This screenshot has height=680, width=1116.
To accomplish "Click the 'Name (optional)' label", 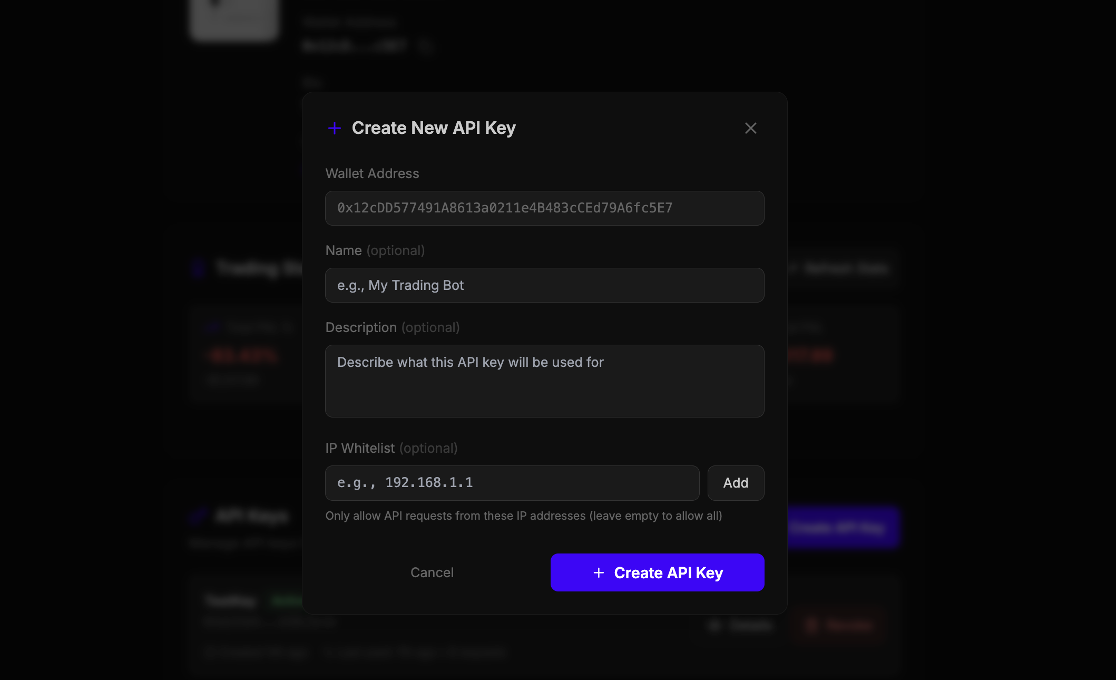I will 375,250.
